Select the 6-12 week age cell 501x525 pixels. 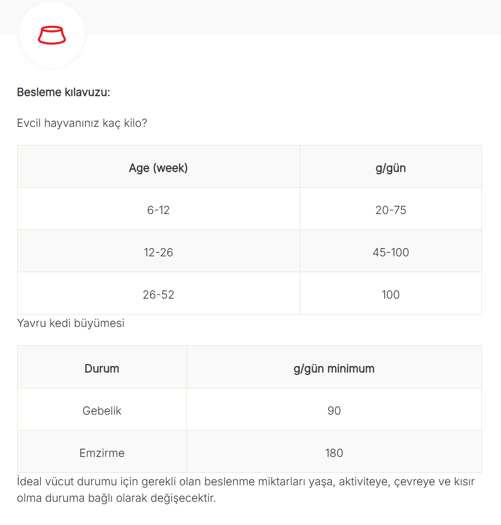158,209
